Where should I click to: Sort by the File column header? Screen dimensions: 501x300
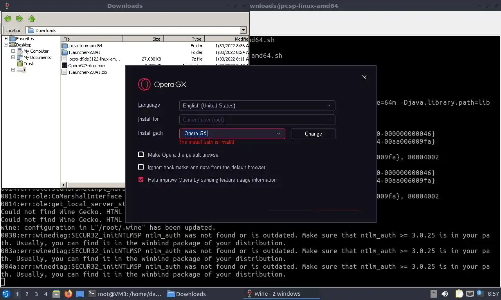(92, 39)
